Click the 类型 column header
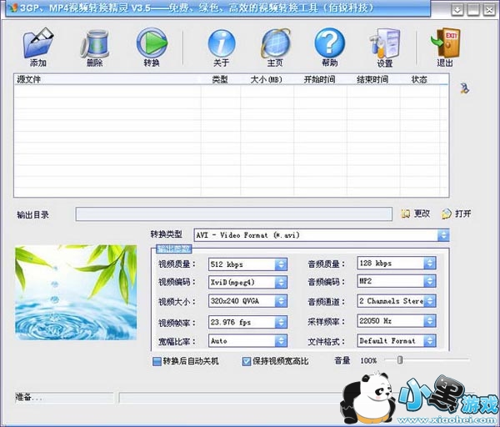500x427 pixels. pyautogui.click(x=220, y=79)
